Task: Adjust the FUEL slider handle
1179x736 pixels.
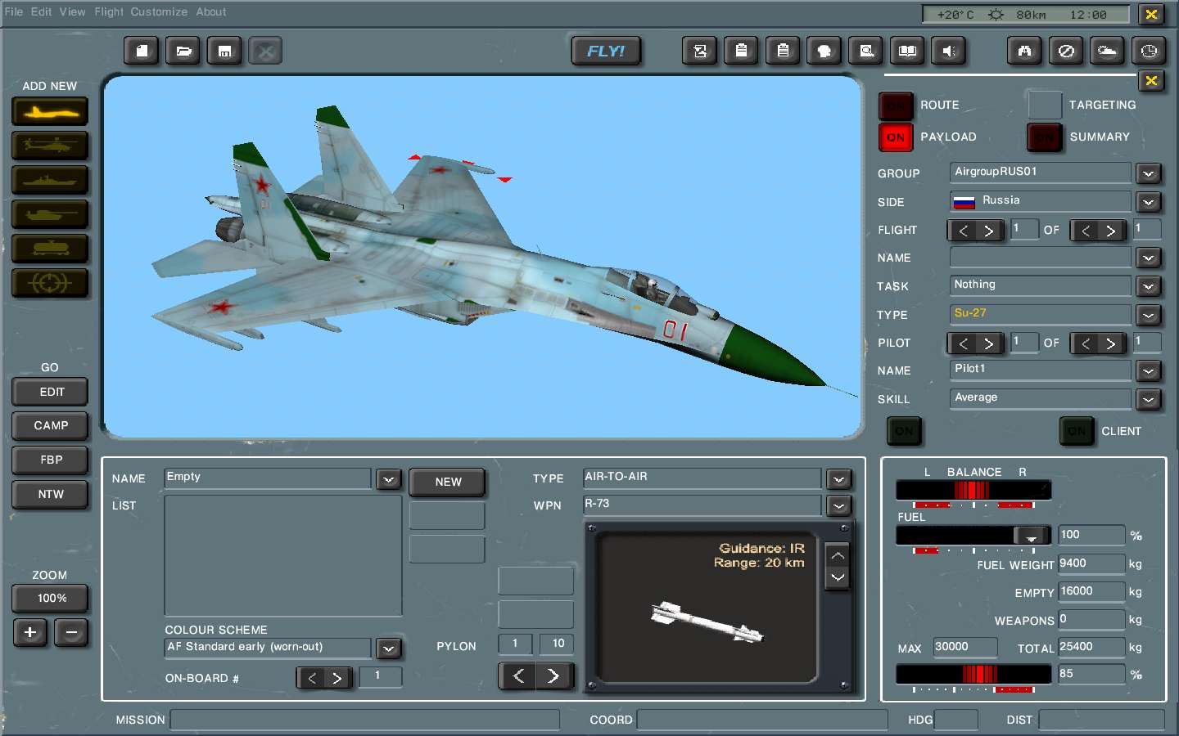Action: 1032,536
